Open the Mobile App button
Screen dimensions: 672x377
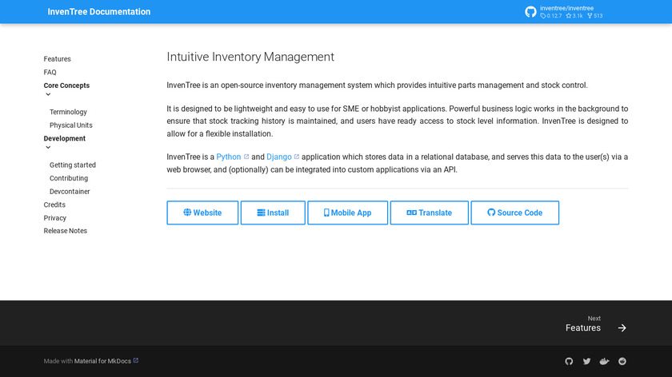coord(347,212)
